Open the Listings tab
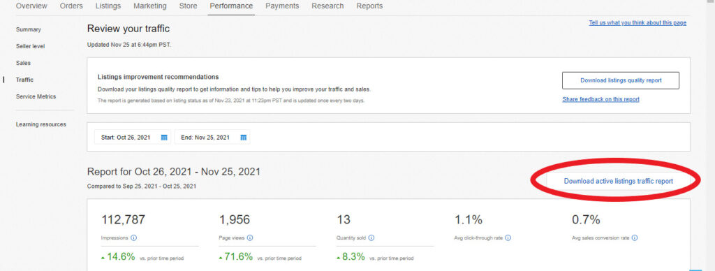The image size is (715, 271). pyautogui.click(x=108, y=6)
